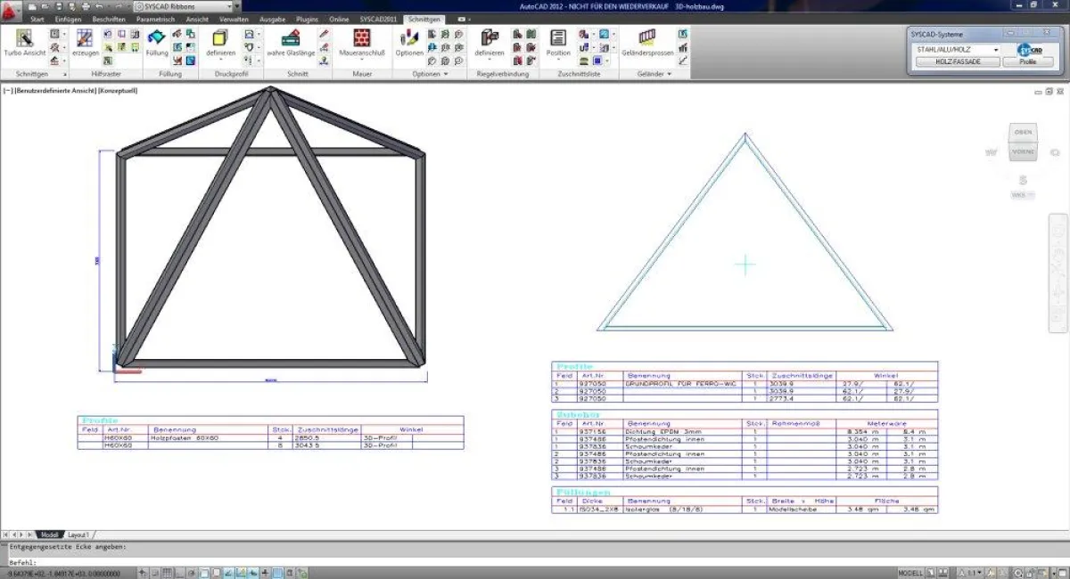Click the Riegelverbindung definieren icon

click(490, 38)
